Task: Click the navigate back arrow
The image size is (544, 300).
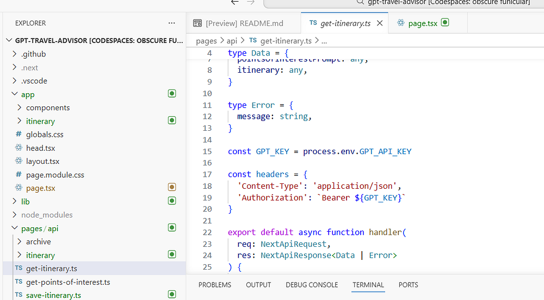Action: [x=235, y=2]
